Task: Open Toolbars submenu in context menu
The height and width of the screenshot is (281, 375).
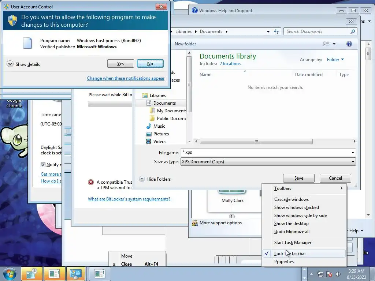Action: [304, 188]
